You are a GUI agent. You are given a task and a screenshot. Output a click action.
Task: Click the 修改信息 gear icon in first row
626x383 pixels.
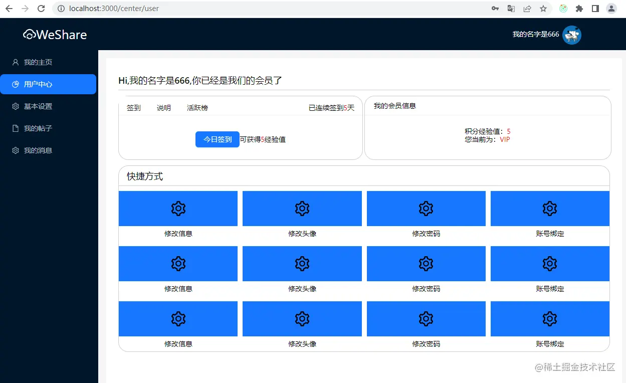click(178, 209)
